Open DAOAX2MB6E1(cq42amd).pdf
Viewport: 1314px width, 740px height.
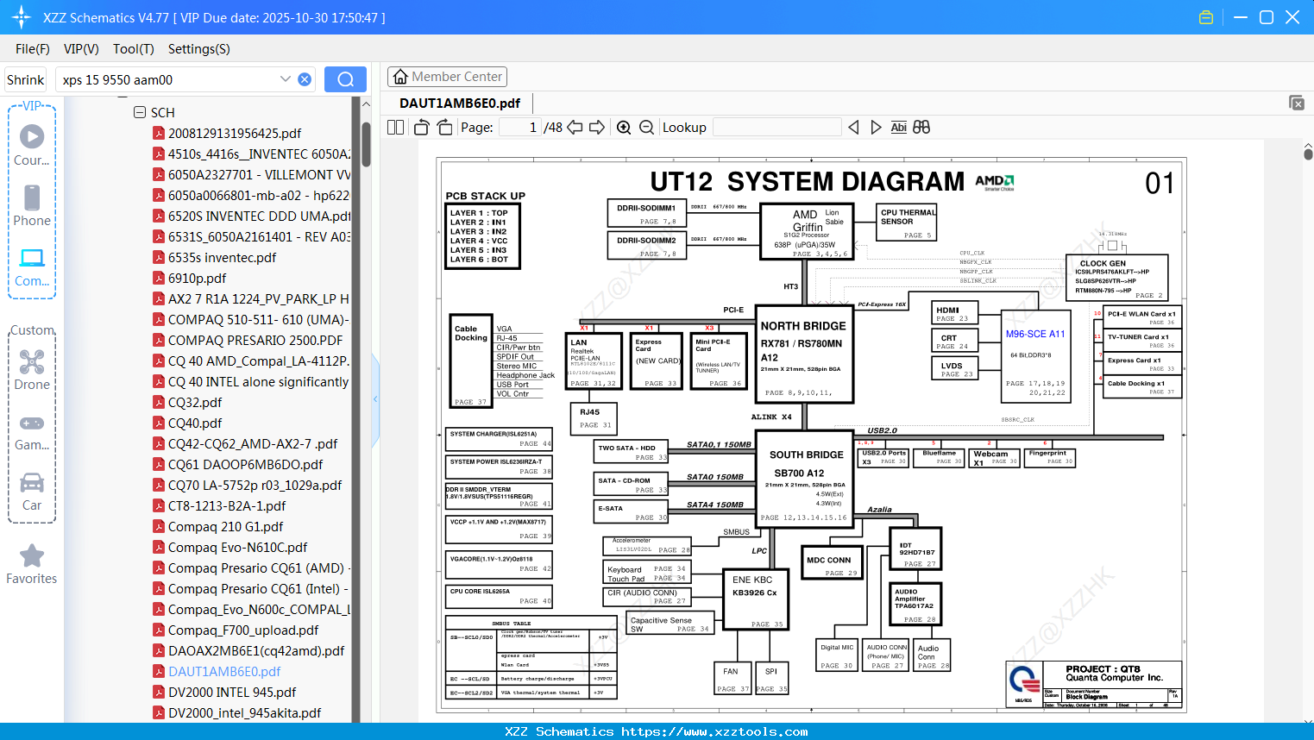pyautogui.click(x=256, y=651)
